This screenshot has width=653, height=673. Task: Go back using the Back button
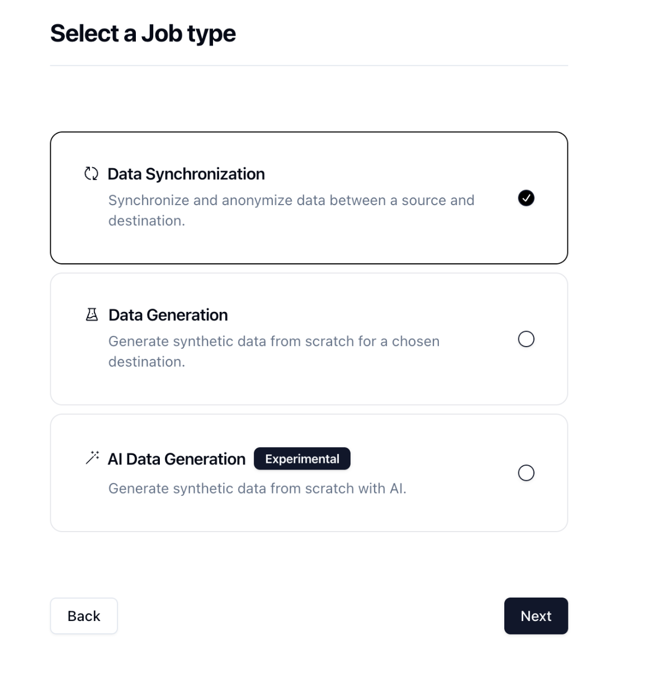pos(84,616)
